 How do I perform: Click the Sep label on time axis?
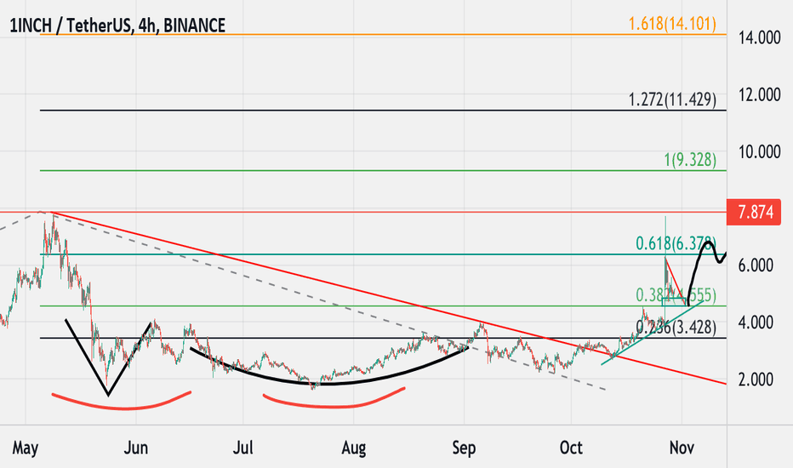[464, 448]
